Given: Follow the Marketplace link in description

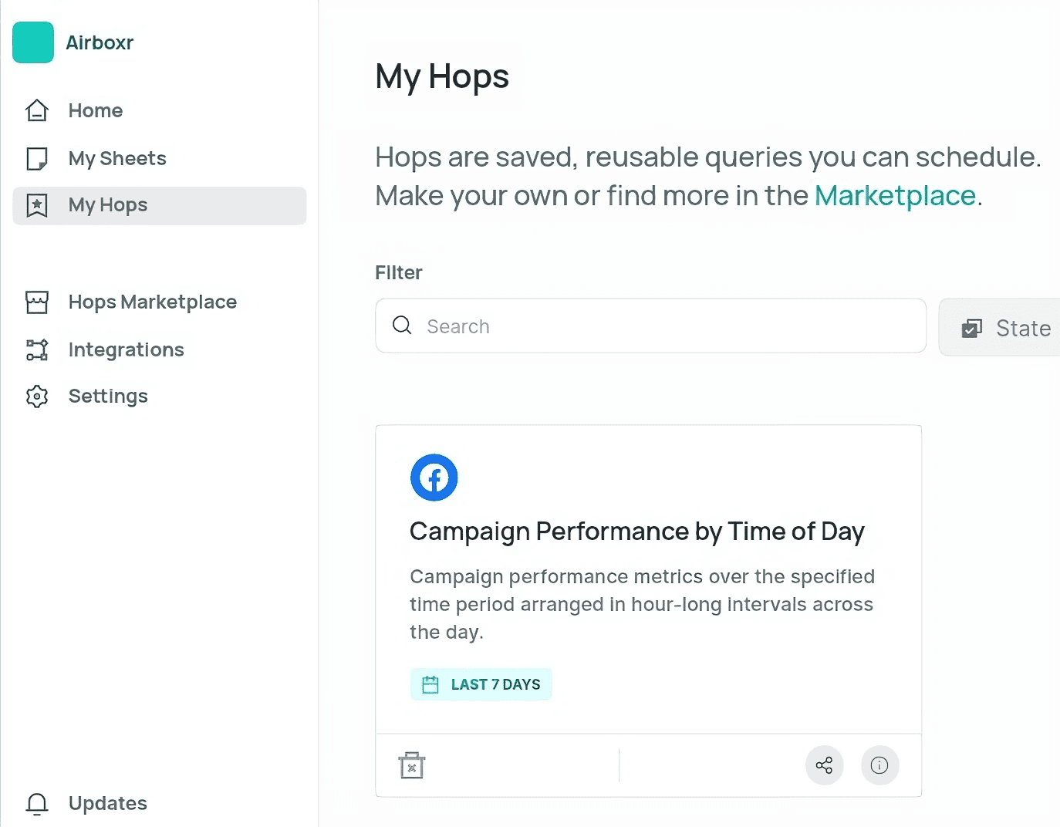Looking at the screenshot, I should (895, 196).
